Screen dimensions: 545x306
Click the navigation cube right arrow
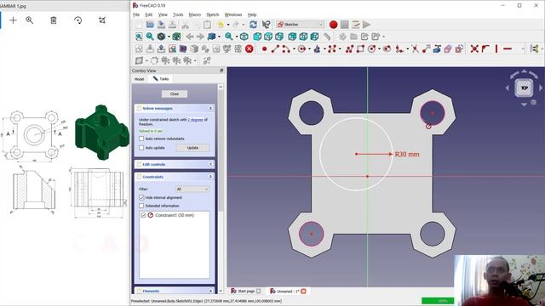(541, 88)
